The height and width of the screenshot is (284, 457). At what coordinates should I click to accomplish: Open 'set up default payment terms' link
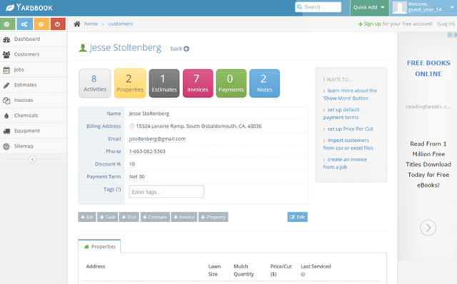(x=341, y=113)
